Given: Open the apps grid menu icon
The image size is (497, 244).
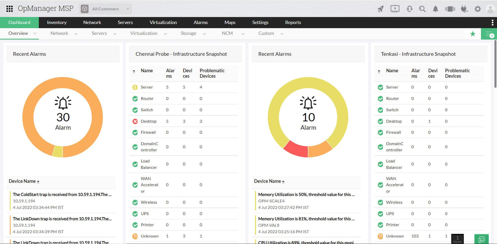Looking at the screenshot, I should click(10, 9).
